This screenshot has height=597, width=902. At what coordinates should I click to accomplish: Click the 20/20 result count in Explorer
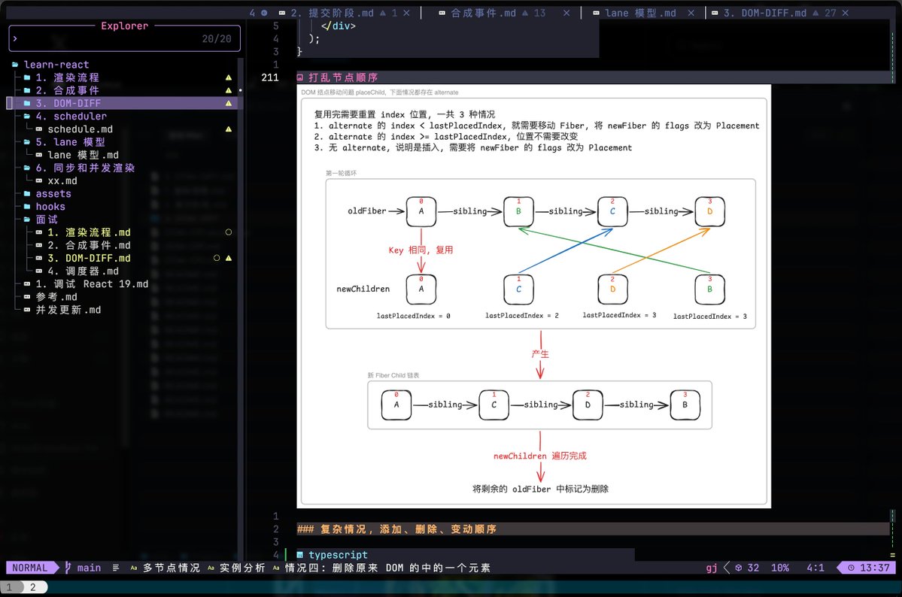(217, 38)
